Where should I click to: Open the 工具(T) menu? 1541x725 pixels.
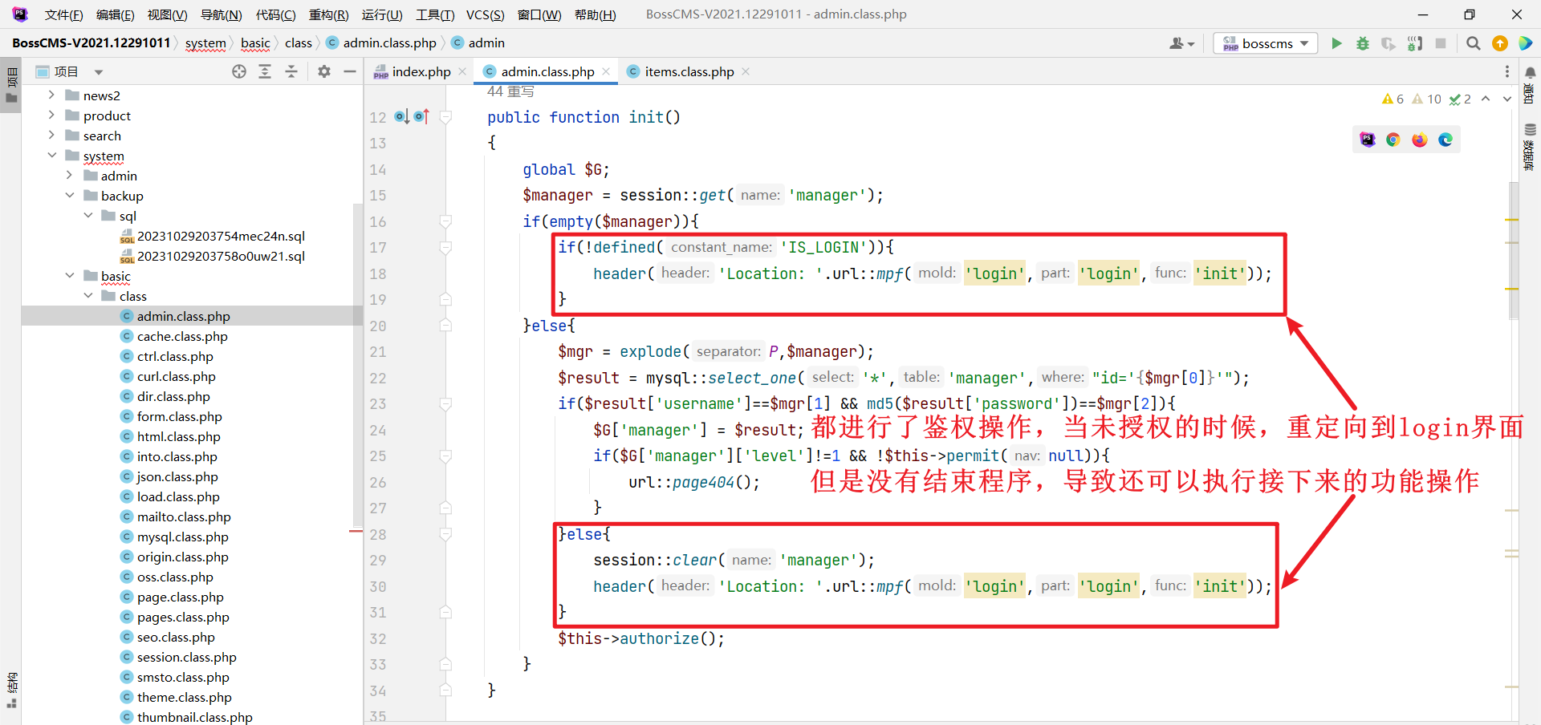(435, 14)
